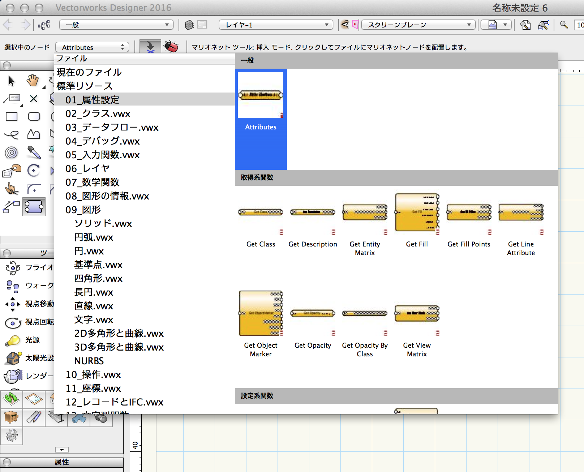
Task: Open the Furniture cabinet tool set
Action: coord(12,417)
